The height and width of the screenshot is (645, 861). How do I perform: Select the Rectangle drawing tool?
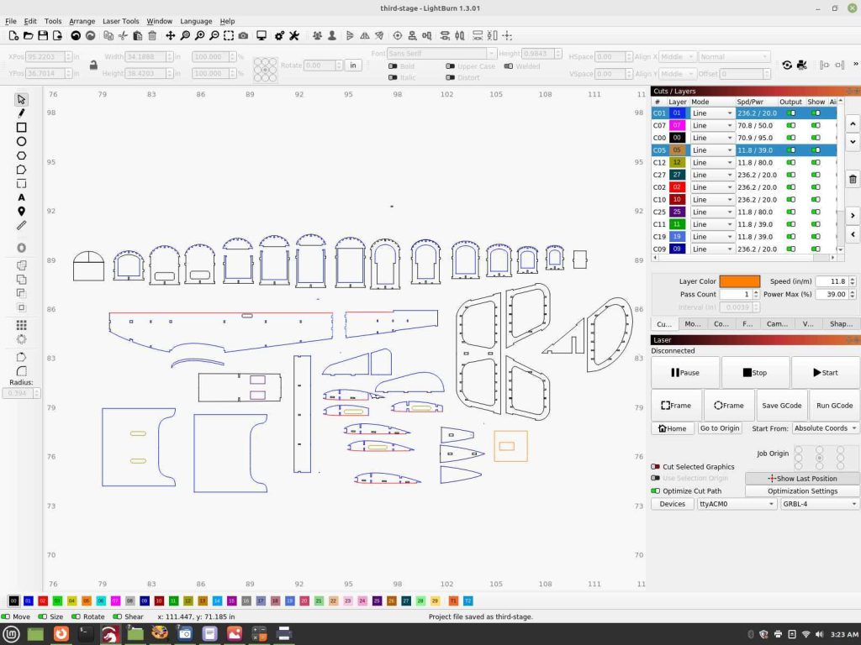[x=22, y=128]
